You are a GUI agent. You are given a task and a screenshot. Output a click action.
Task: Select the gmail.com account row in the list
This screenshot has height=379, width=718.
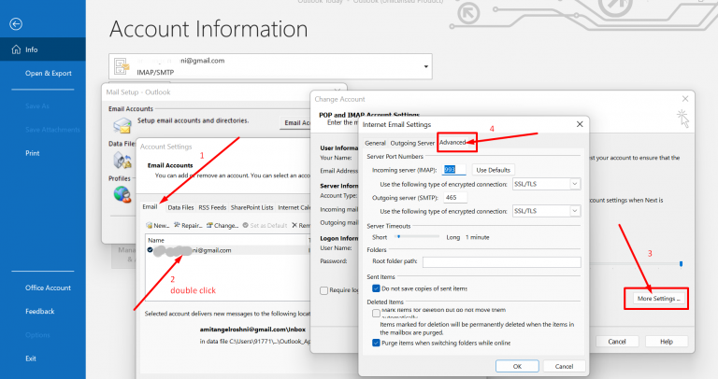pos(228,250)
